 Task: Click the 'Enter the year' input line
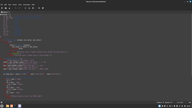click(x=26, y=69)
